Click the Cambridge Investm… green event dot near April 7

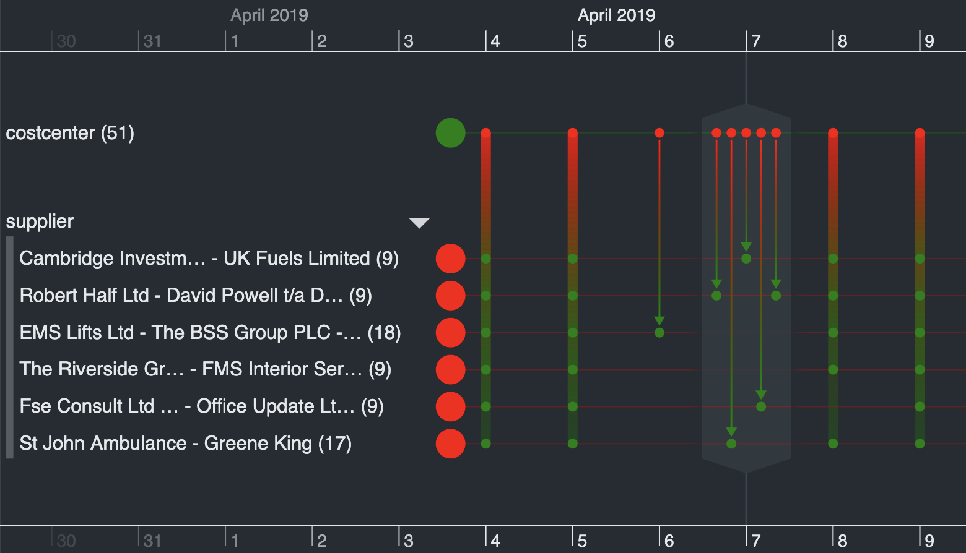pyautogui.click(x=746, y=259)
